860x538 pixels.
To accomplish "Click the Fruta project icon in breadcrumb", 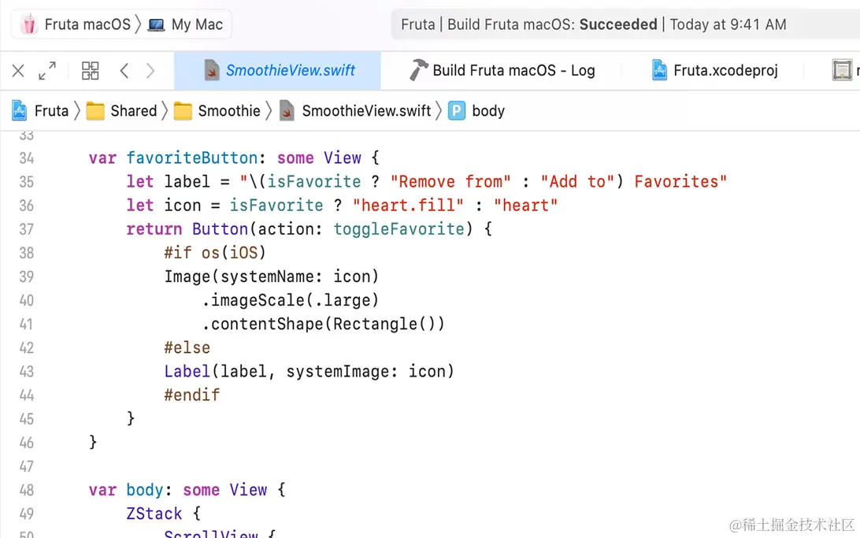I will point(19,111).
